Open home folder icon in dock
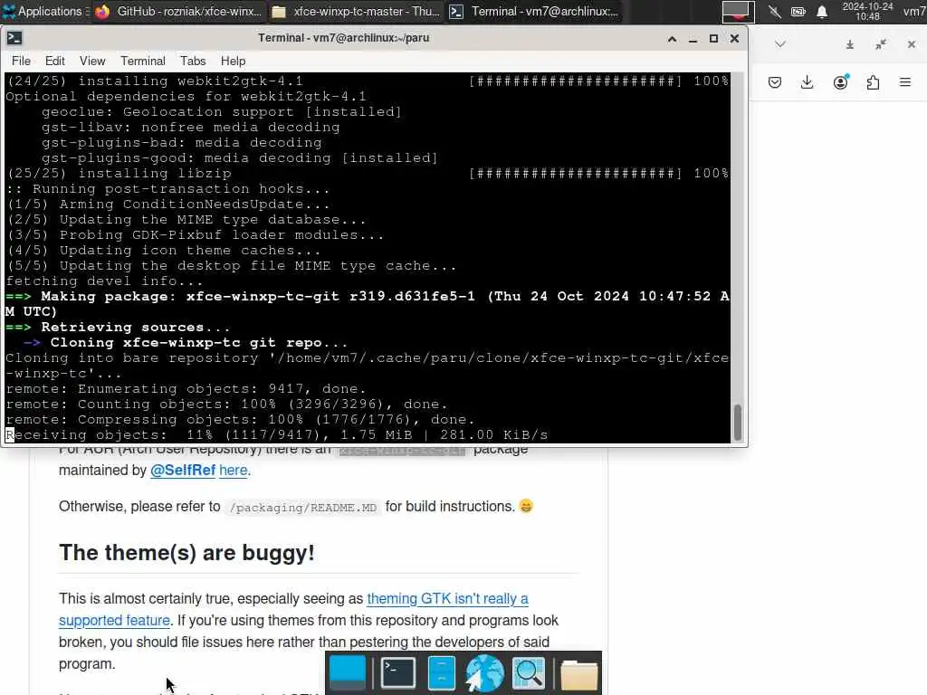The height and width of the screenshot is (695, 927). tap(578, 675)
